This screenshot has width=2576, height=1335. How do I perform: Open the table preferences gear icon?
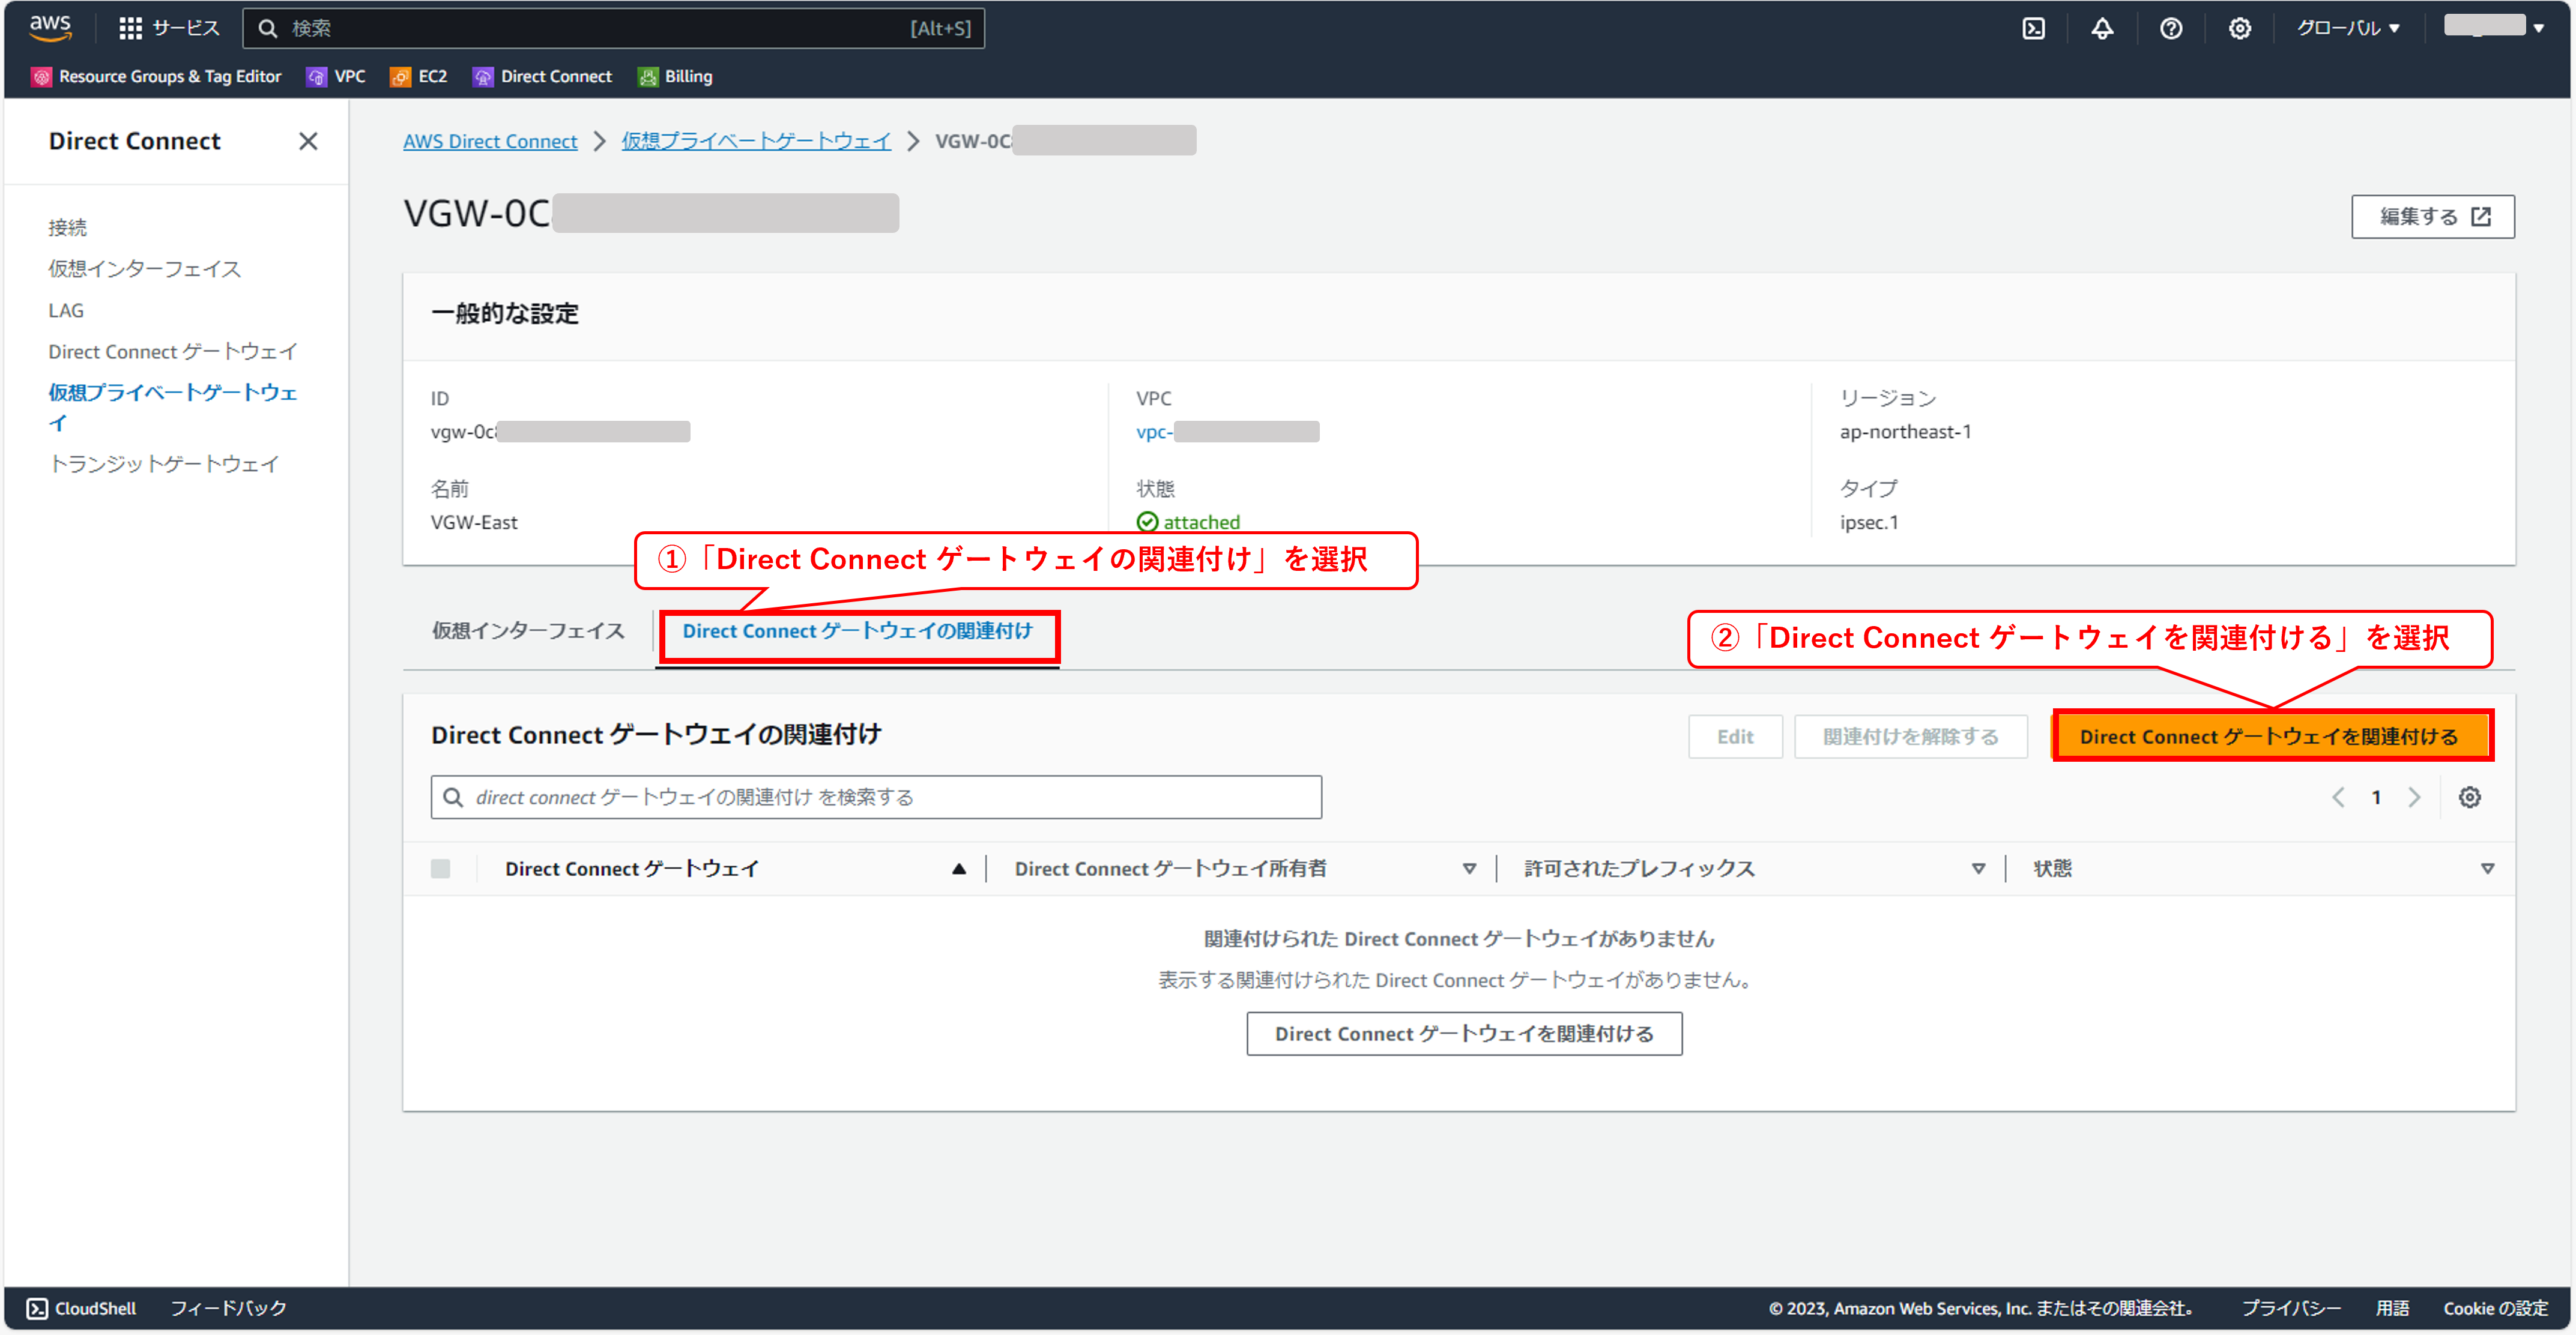(2470, 797)
